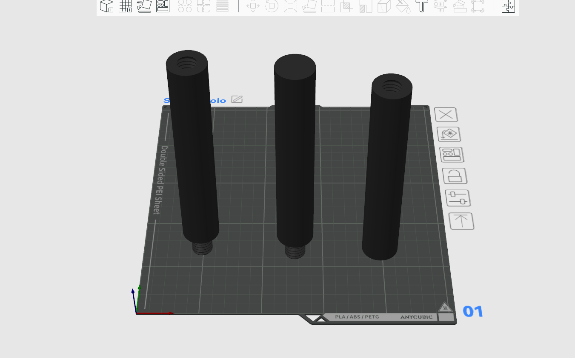
Task: Click Split to objects icon
Action: pyautogui.click(x=185, y=6)
